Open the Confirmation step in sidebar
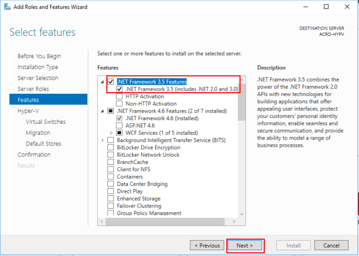Viewport: 359px width, 256px height. click(34, 155)
